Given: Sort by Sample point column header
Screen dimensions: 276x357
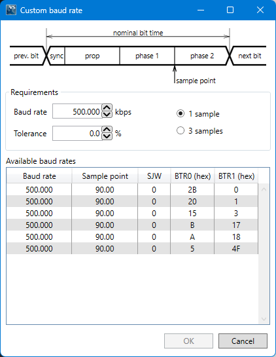Looking at the screenshot, I should [105, 176].
